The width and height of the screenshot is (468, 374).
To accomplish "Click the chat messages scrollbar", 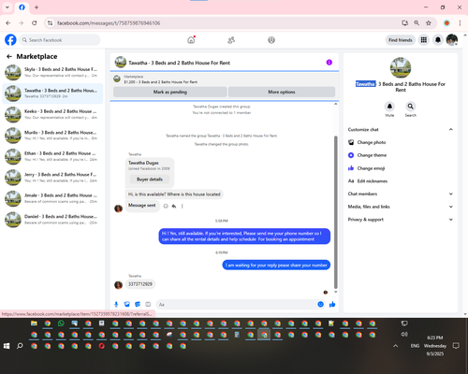I will pyautogui.click(x=336, y=212).
